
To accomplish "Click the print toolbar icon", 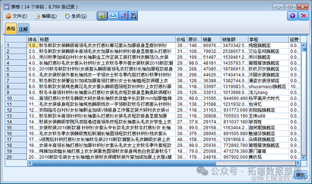I will (113, 16).
